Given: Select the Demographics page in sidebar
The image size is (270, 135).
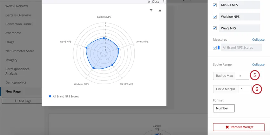Looking at the screenshot, I should point(16,82).
